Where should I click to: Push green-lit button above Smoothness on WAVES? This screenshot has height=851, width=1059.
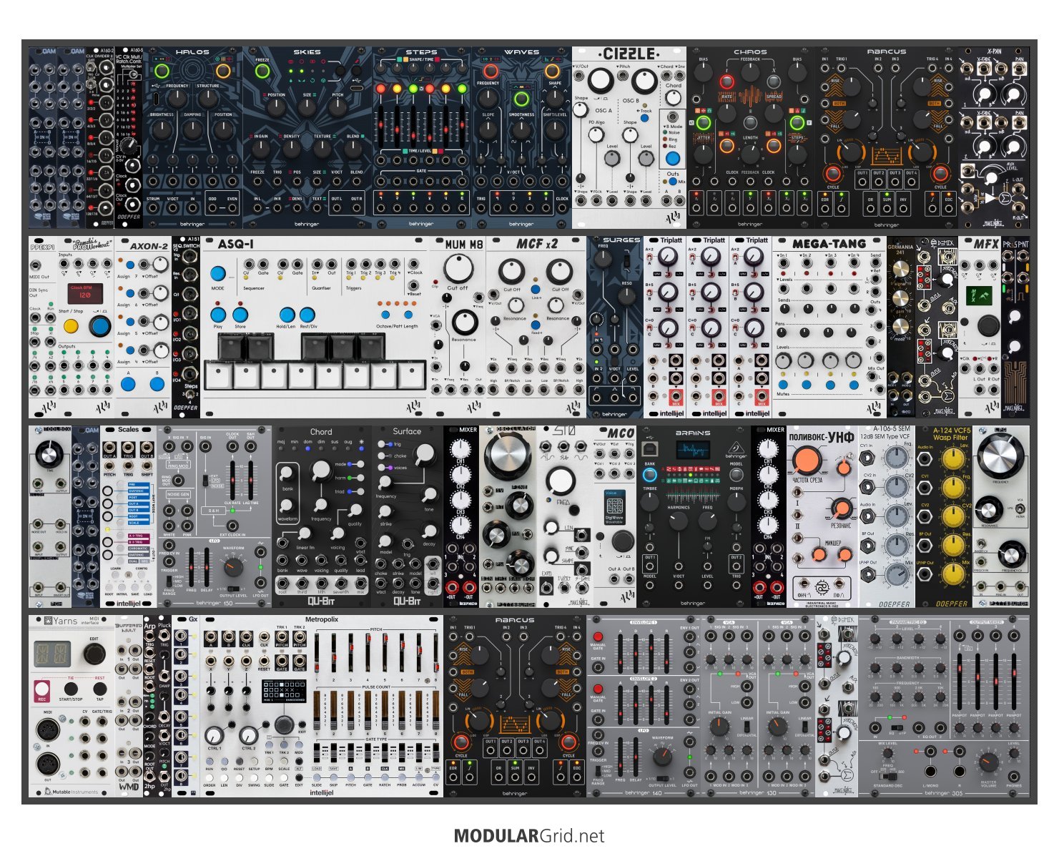(521, 99)
